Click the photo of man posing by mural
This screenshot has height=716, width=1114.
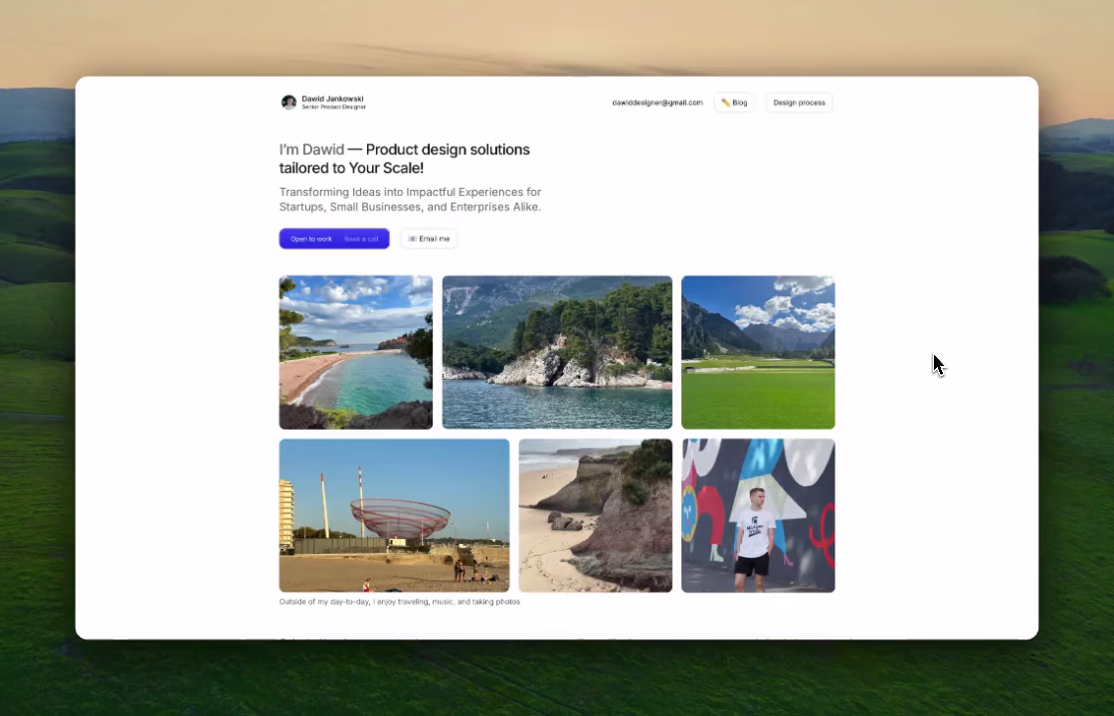coord(758,515)
